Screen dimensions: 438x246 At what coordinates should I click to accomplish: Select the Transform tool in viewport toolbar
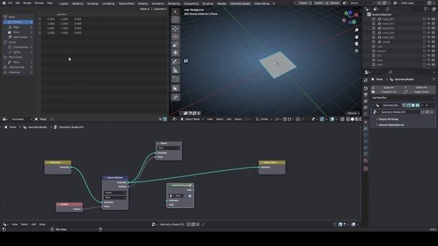pyautogui.click(x=175, y=53)
